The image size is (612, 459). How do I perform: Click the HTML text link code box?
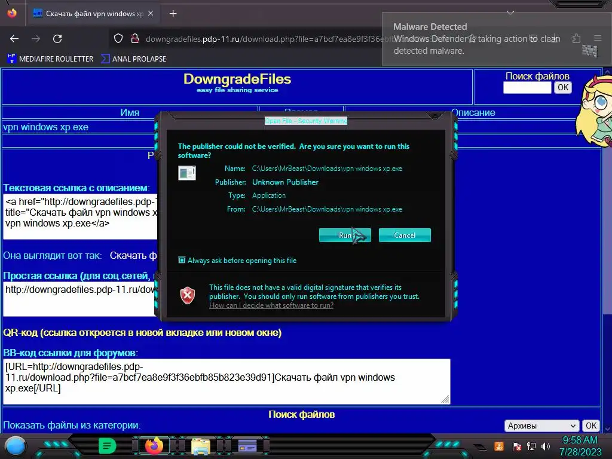[x=80, y=216]
